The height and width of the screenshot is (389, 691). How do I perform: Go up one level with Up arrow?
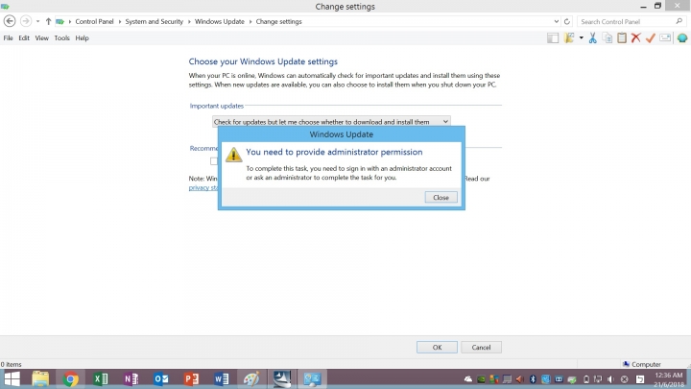pos(49,21)
